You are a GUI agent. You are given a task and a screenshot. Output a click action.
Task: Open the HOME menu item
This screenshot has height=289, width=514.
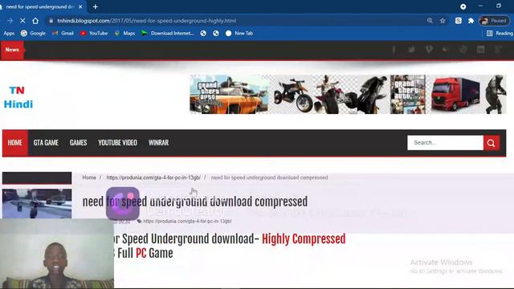pyautogui.click(x=15, y=143)
